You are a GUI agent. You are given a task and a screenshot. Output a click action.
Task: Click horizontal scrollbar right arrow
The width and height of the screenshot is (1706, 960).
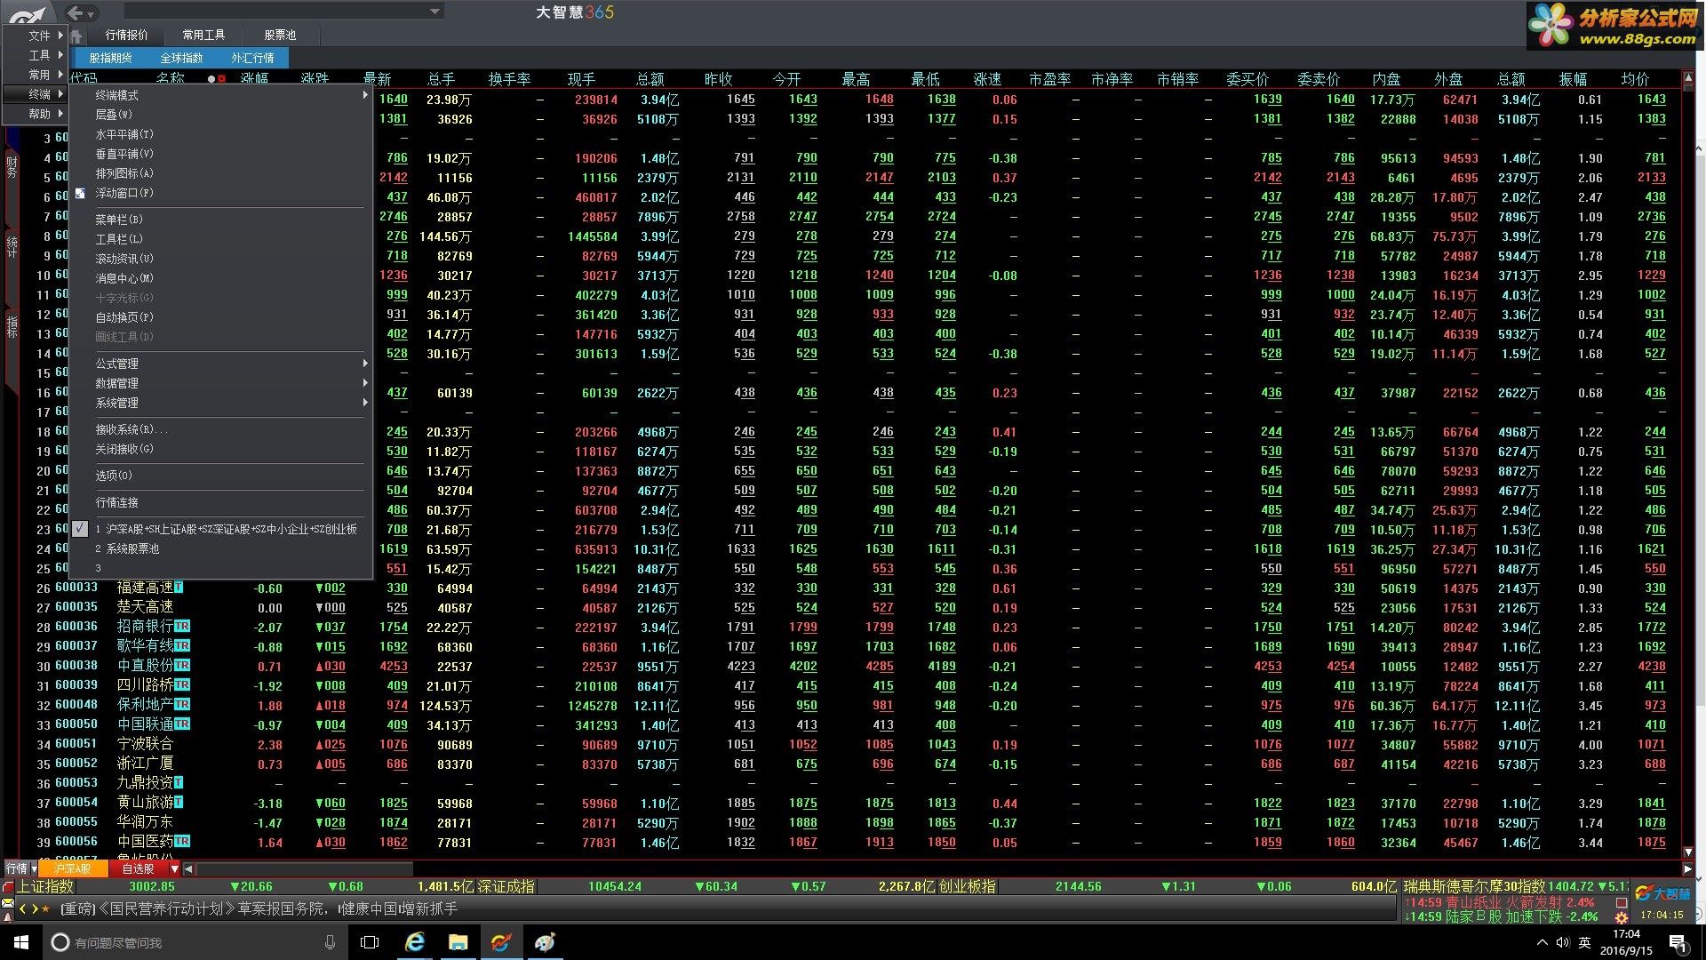tap(1687, 868)
